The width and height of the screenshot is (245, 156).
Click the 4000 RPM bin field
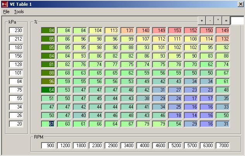point(144,146)
